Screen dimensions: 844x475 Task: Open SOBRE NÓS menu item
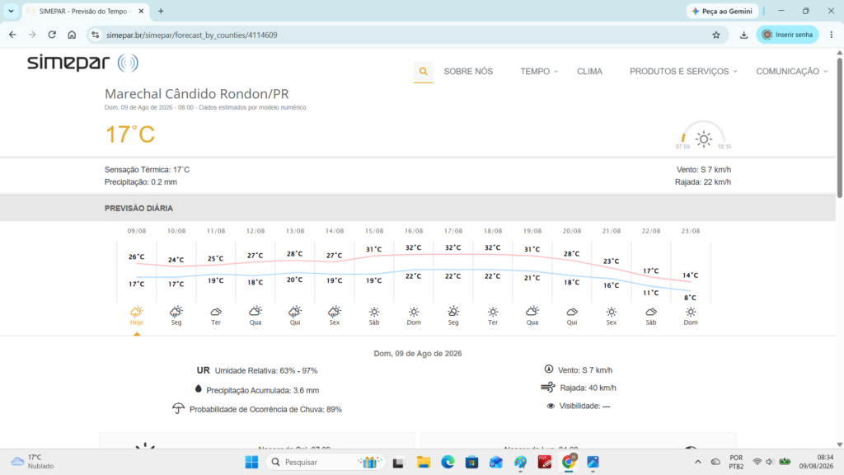468,71
